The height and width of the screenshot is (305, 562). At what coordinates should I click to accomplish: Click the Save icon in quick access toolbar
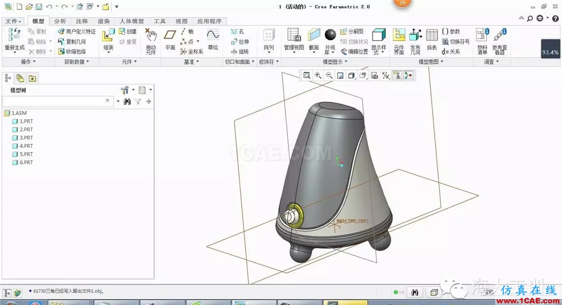pyautogui.click(x=39, y=7)
